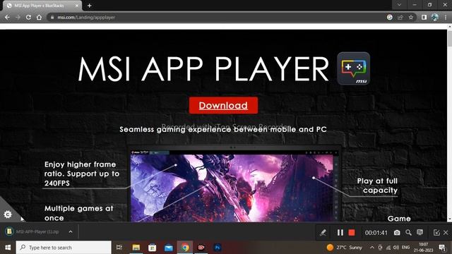Click the Multiple games at once text
This screenshot has width=452, height=254.
coord(79,213)
